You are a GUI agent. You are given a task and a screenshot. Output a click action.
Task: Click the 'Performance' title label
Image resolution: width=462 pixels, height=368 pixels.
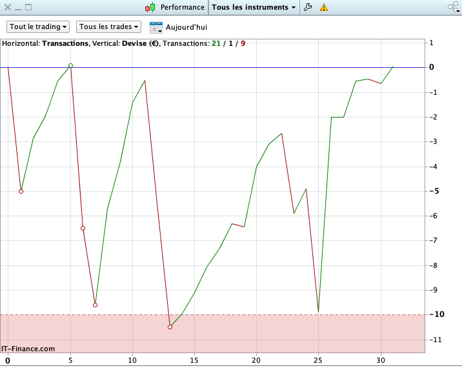[x=183, y=7]
